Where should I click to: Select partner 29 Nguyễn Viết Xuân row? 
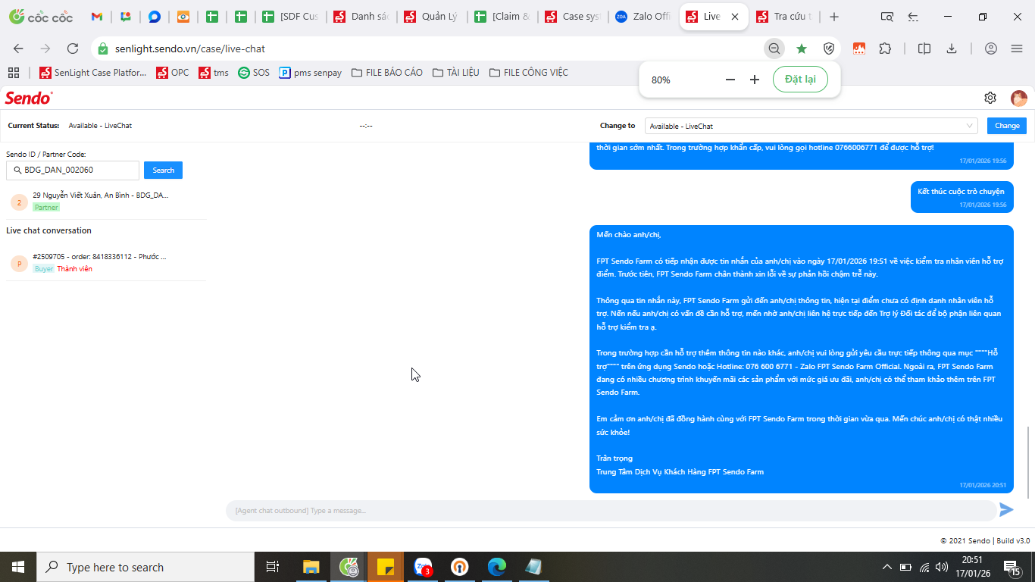(x=105, y=201)
